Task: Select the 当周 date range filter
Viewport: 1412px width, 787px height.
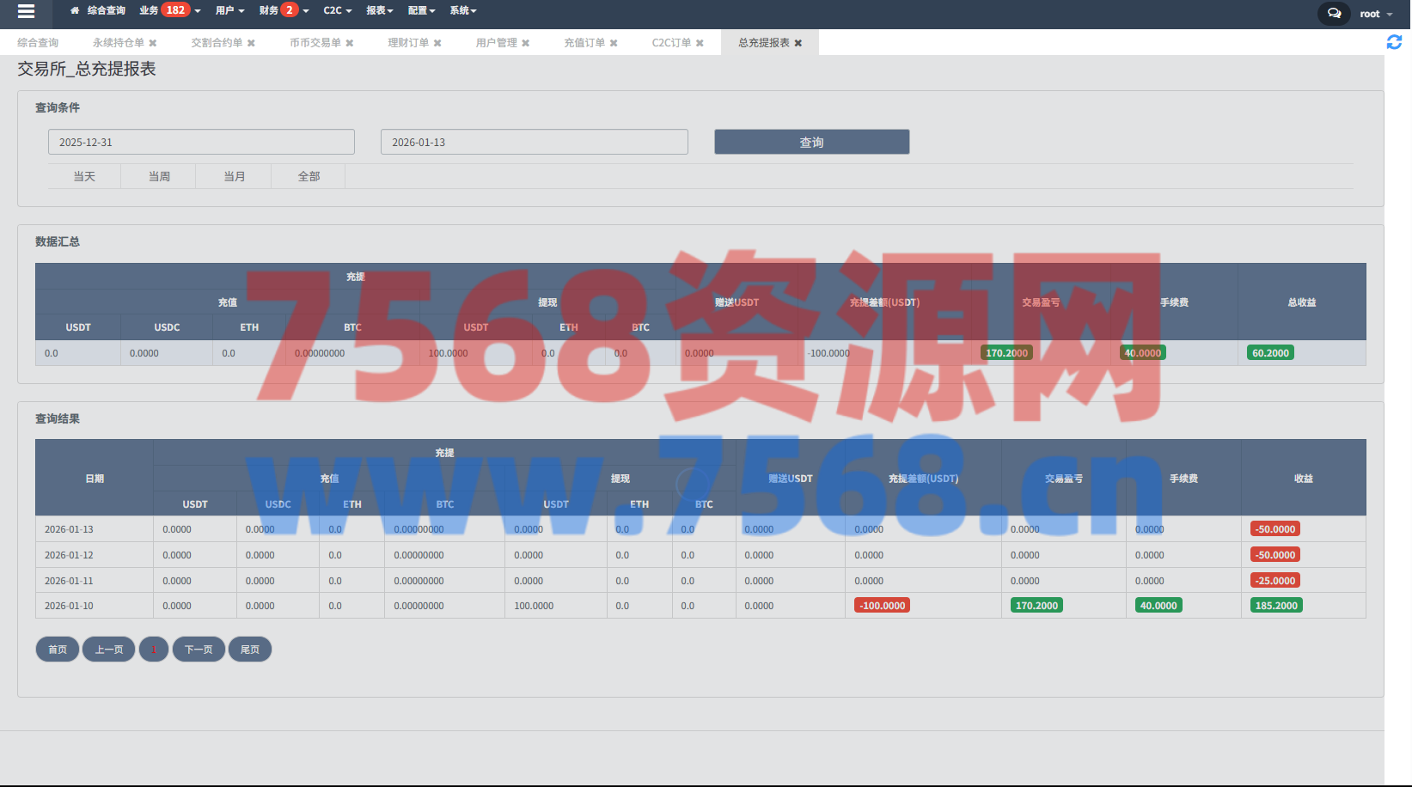Action: [159, 176]
